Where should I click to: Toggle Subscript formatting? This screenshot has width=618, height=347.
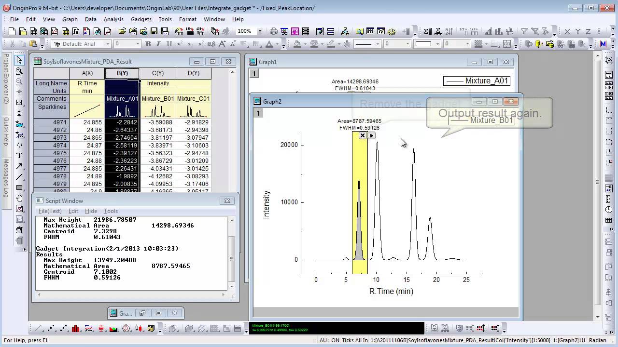pyautogui.click(x=190, y=44)
